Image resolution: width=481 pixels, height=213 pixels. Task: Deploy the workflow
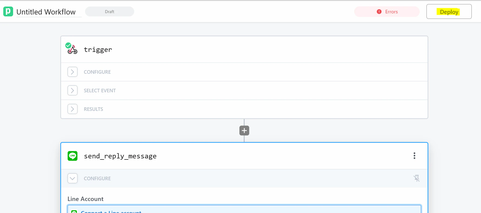click(449, 12)
